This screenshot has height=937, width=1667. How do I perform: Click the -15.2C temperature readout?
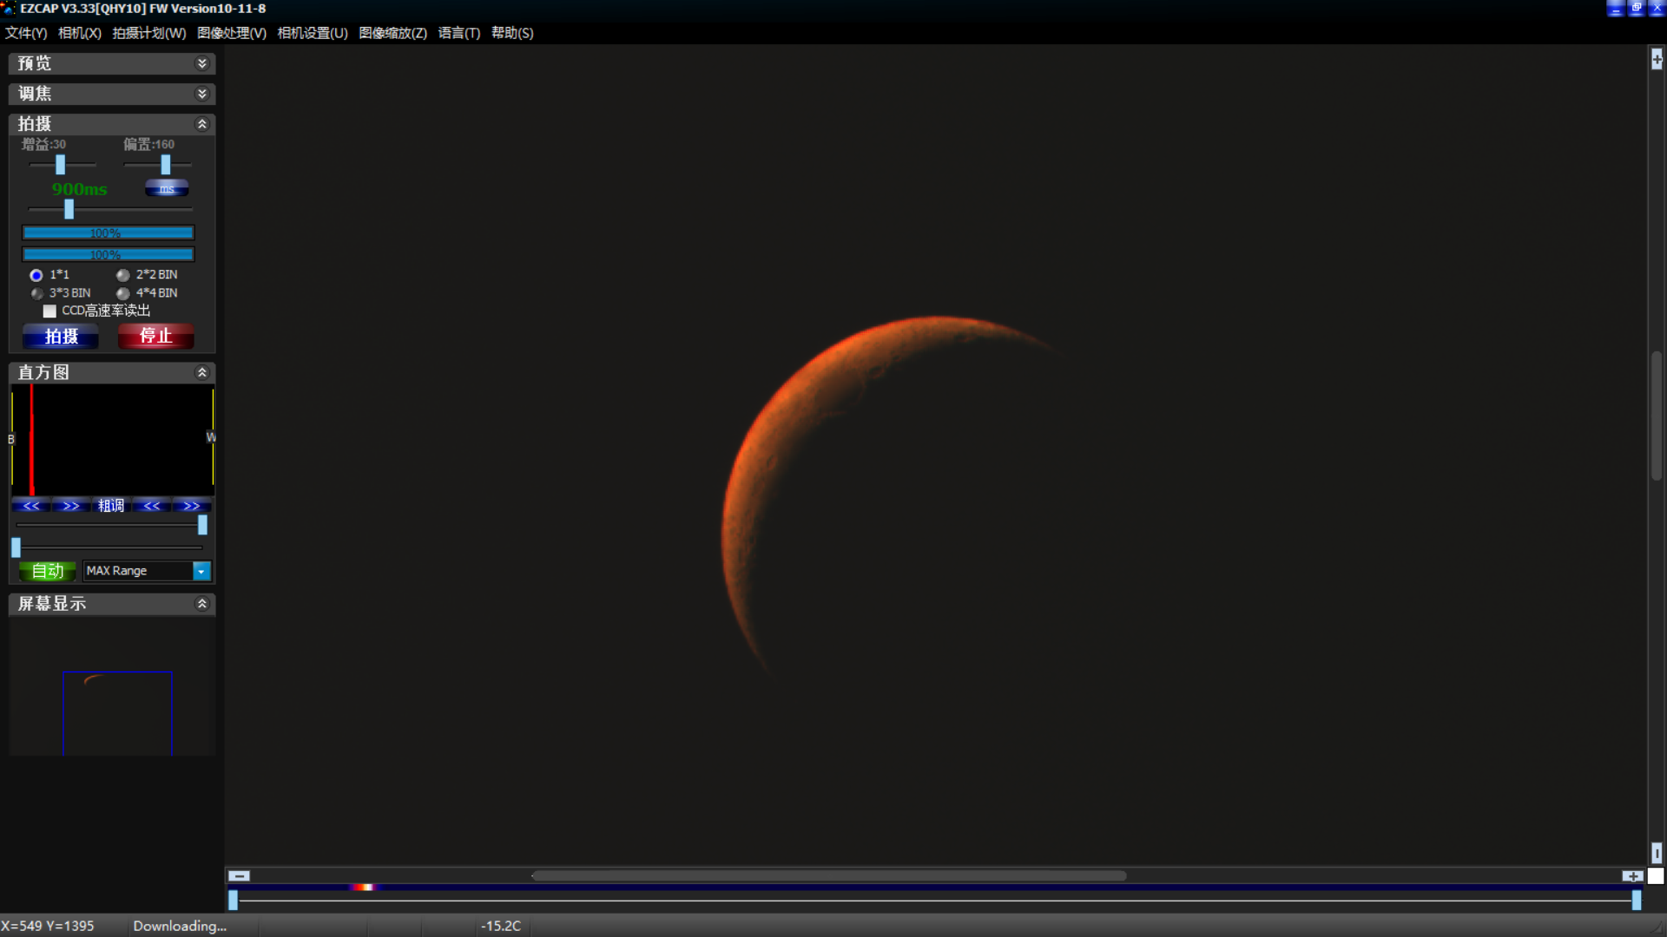pyautogui.click(x=501, y=926)
